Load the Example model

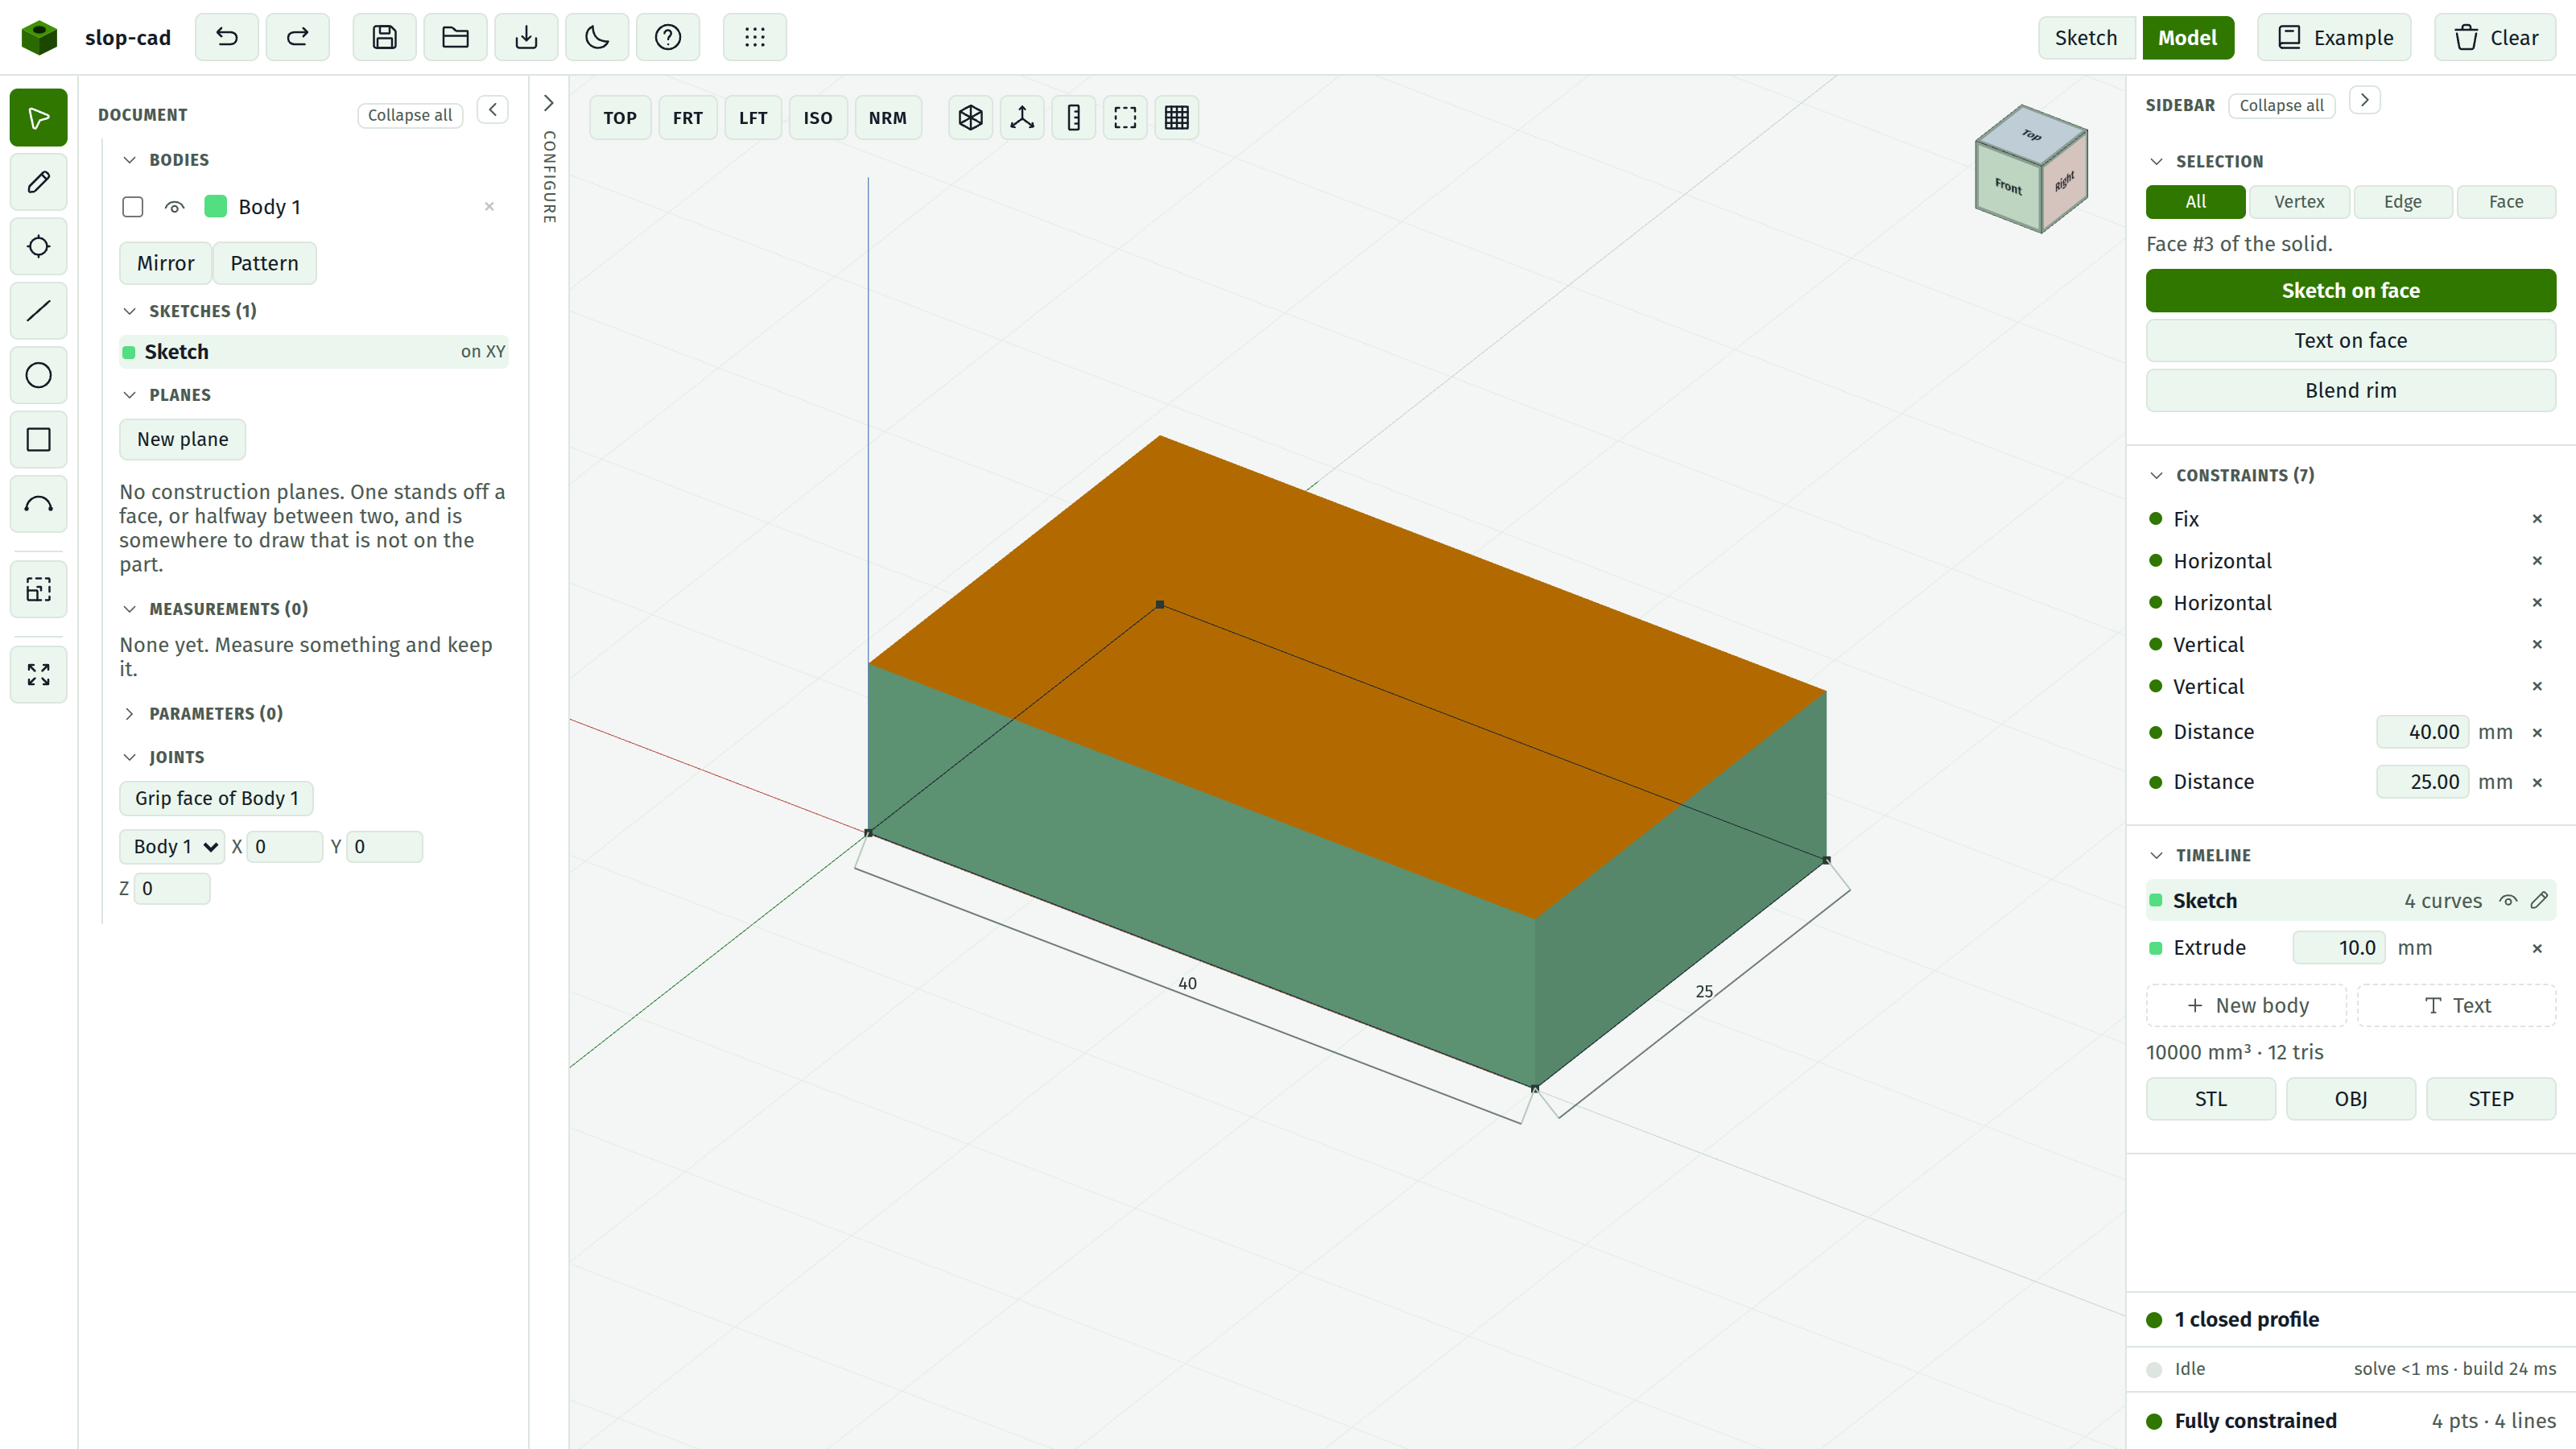coord(2334,37)
